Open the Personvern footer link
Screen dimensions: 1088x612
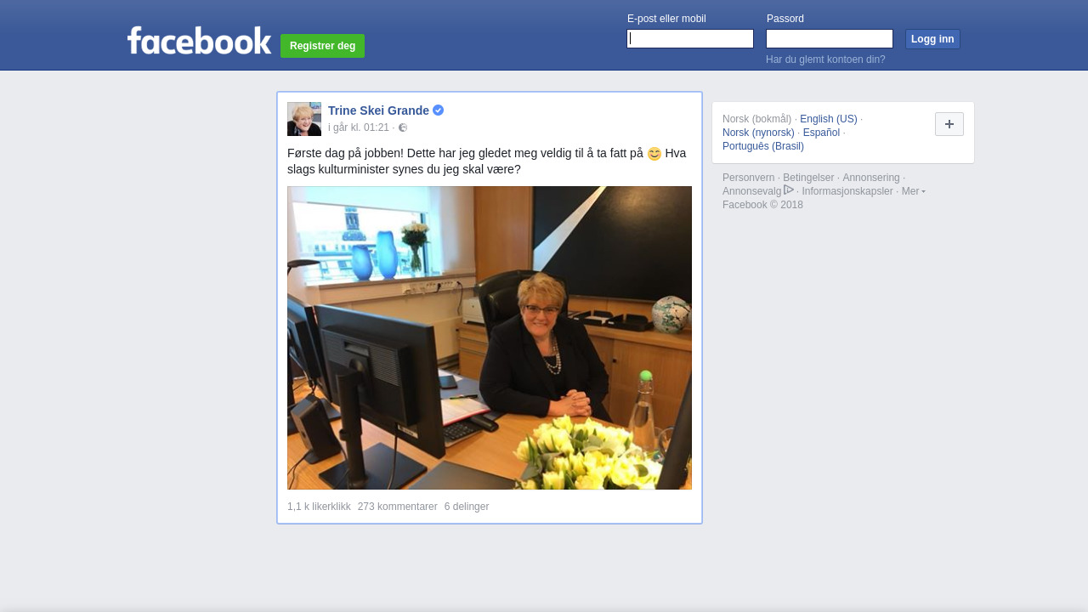(x=748, y=178)
